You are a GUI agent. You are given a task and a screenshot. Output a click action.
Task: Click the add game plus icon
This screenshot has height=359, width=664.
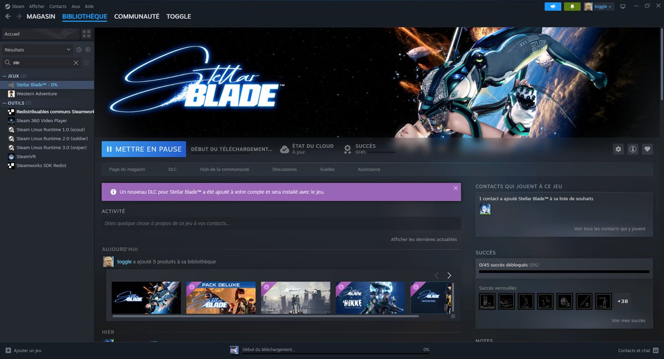8,351
